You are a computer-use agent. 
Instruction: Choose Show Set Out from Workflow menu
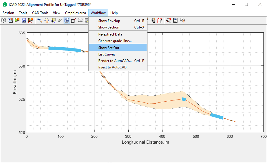109,48
